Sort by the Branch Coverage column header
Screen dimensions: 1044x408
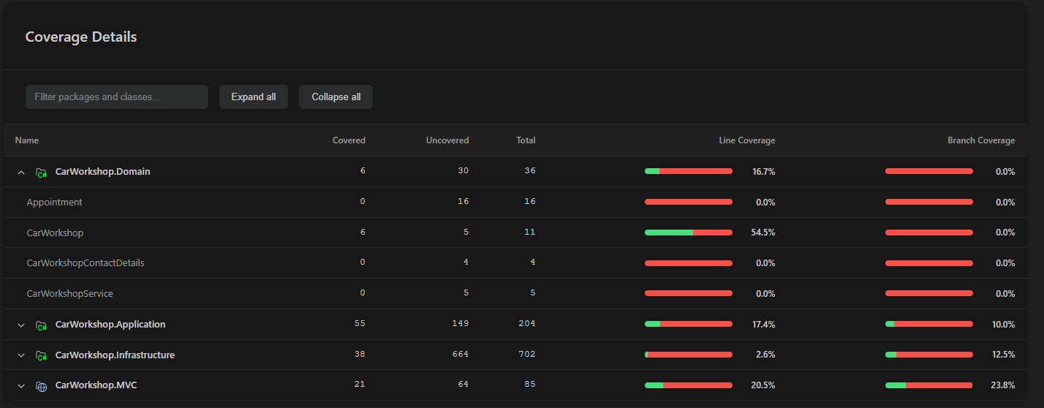click(x=980, y=140)
